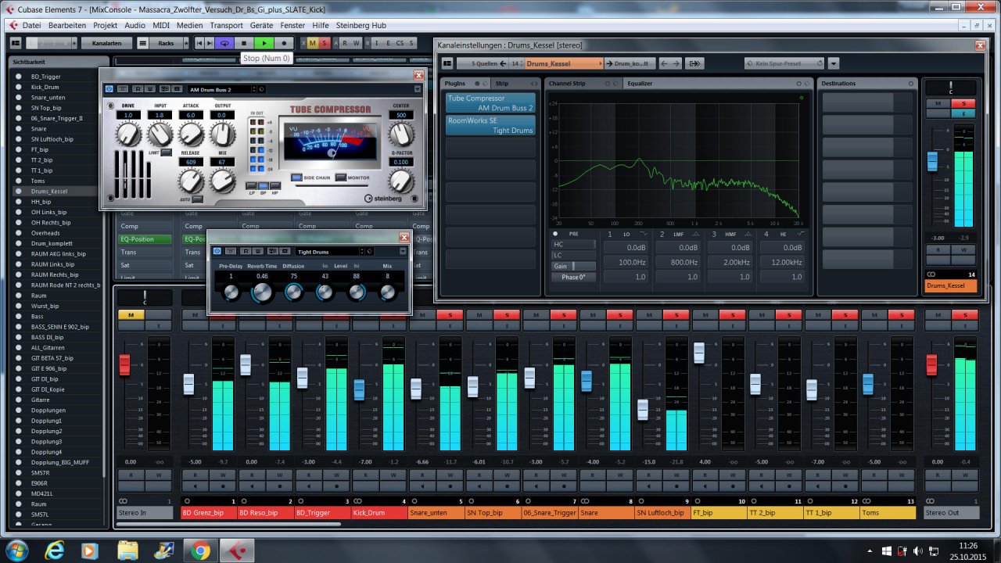Enable Side Chain in Tube Compressor
Viewport: 1001px width, 563px height.
[x=298, y=178]
